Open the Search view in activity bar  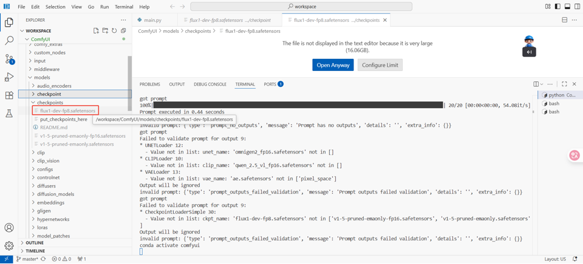(9, 41)
